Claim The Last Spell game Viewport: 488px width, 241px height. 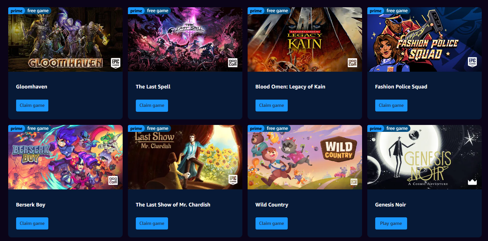[152, 106]
